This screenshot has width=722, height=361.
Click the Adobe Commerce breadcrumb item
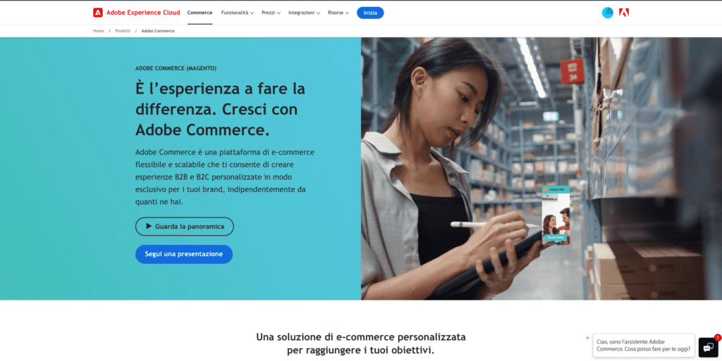point(158,31)
